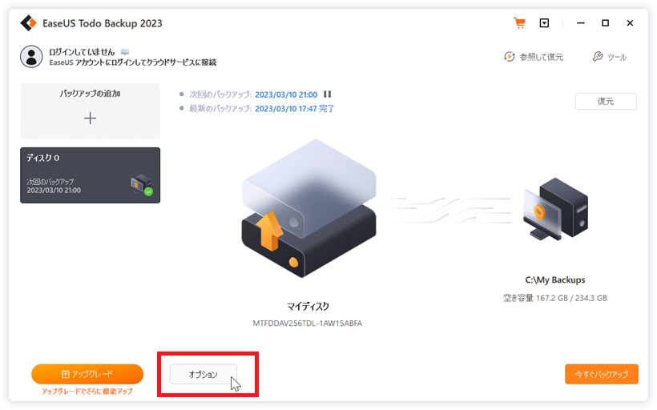Pause the next scheduled backup
Image resolution: width=657 pixels, height=410 pixels.
click(x=327, y=94)
